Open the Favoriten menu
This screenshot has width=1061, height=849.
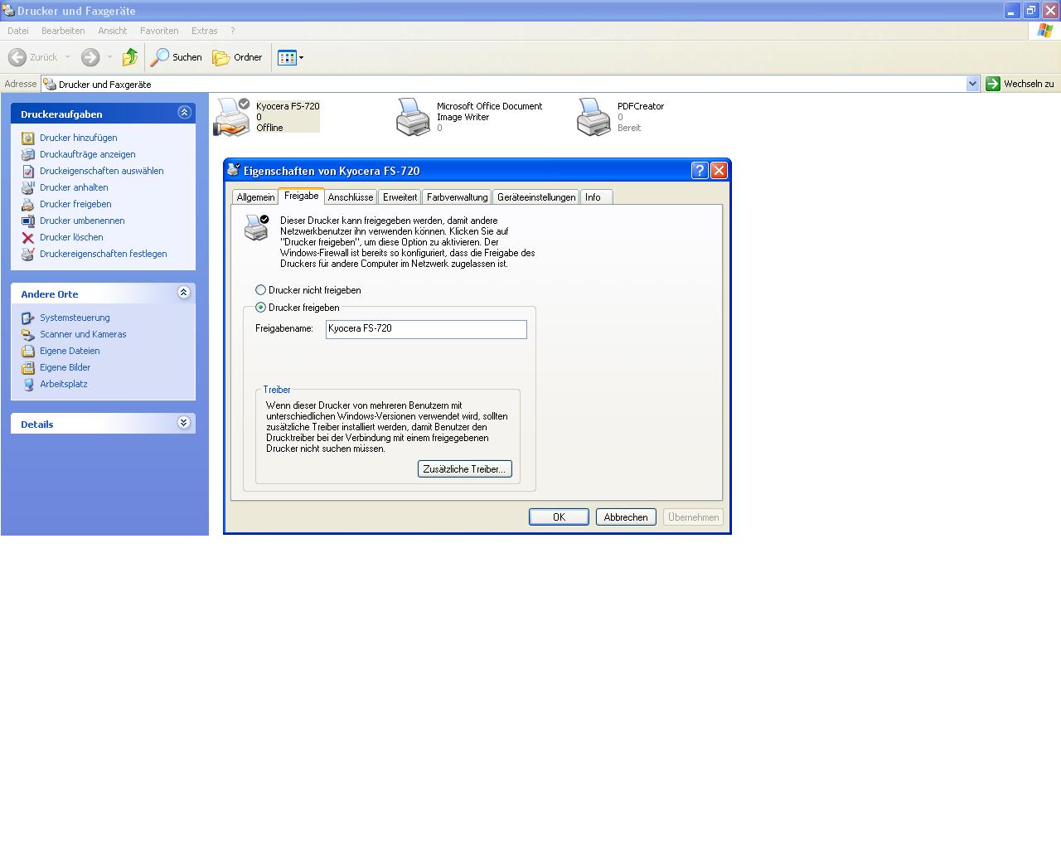(159, 31)
